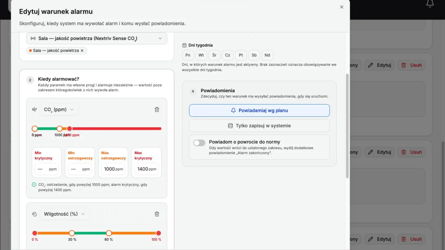Click the dialog's vertical scrollbar
The height and width of the screenshot is (250, 445).
347,126
